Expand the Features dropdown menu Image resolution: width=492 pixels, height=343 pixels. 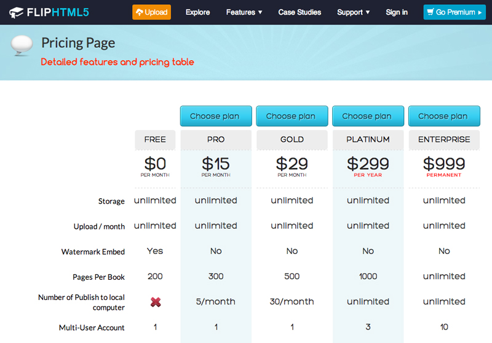click(x=244, y=12)
